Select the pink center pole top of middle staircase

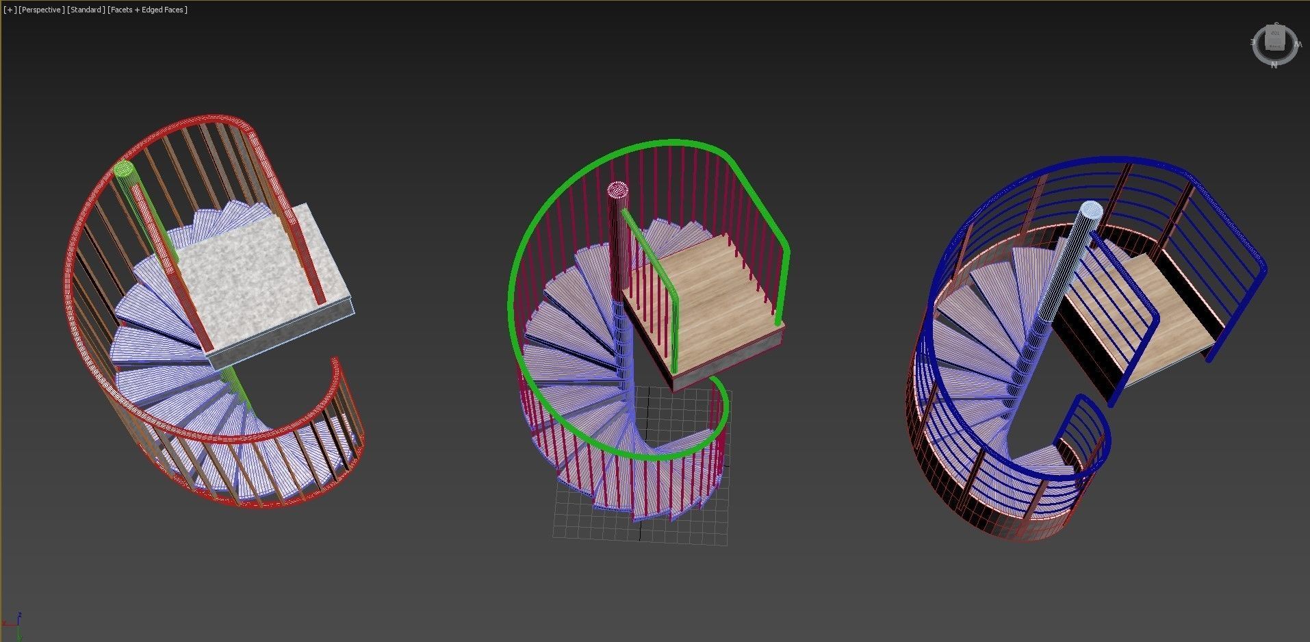[617, 190]
